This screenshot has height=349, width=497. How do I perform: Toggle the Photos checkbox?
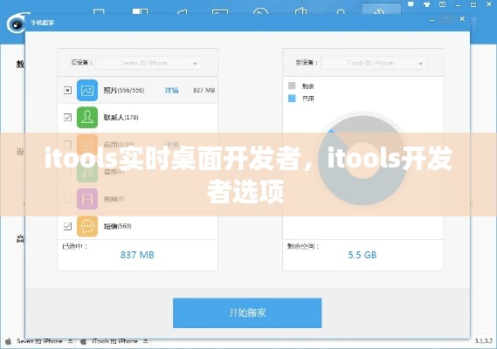(67, 90)
